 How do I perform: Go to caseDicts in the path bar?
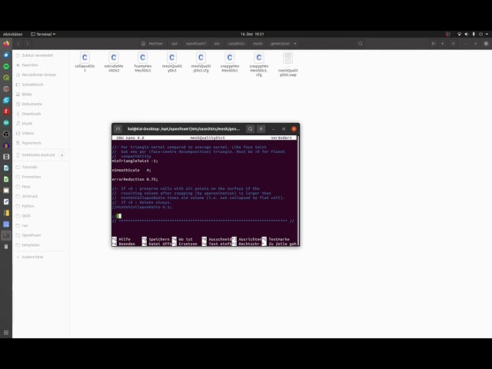236,44
